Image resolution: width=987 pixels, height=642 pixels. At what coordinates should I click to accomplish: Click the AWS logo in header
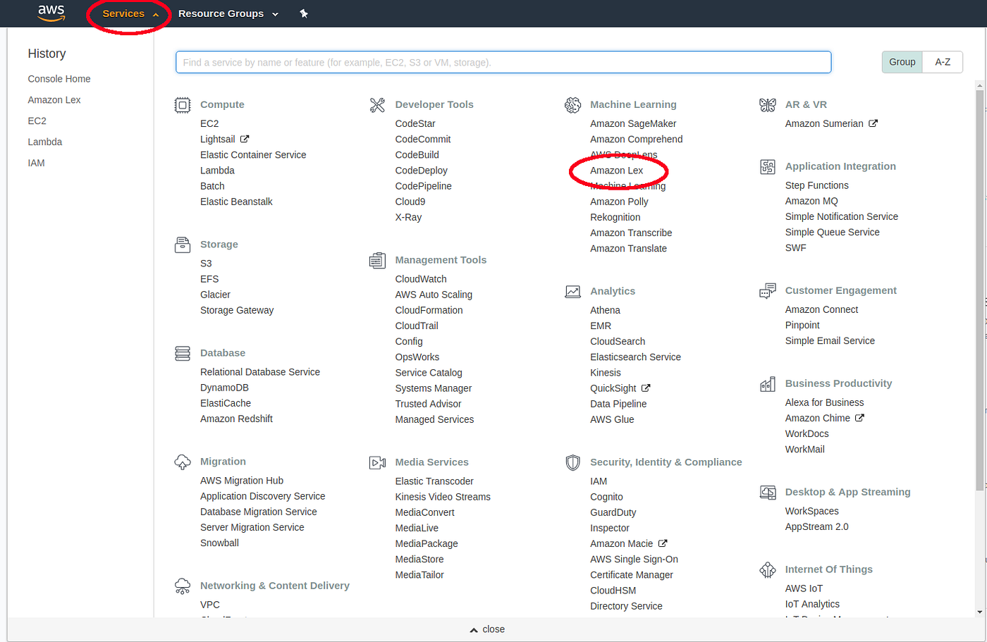(x=51, y=13)
